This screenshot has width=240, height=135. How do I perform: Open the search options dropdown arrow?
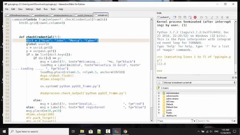(x=234, y=121)
